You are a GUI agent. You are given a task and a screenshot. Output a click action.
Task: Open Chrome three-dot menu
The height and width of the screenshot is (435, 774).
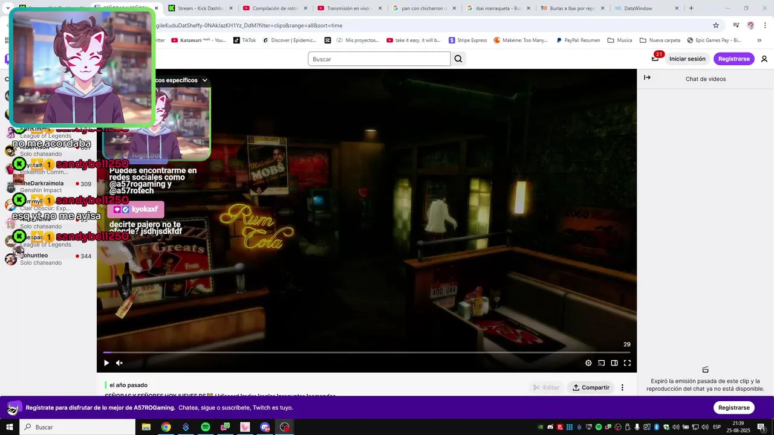(x=765, y=25)
